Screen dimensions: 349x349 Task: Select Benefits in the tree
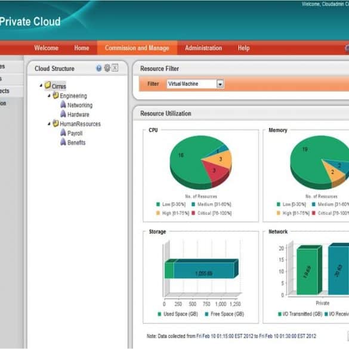point(76,143)
